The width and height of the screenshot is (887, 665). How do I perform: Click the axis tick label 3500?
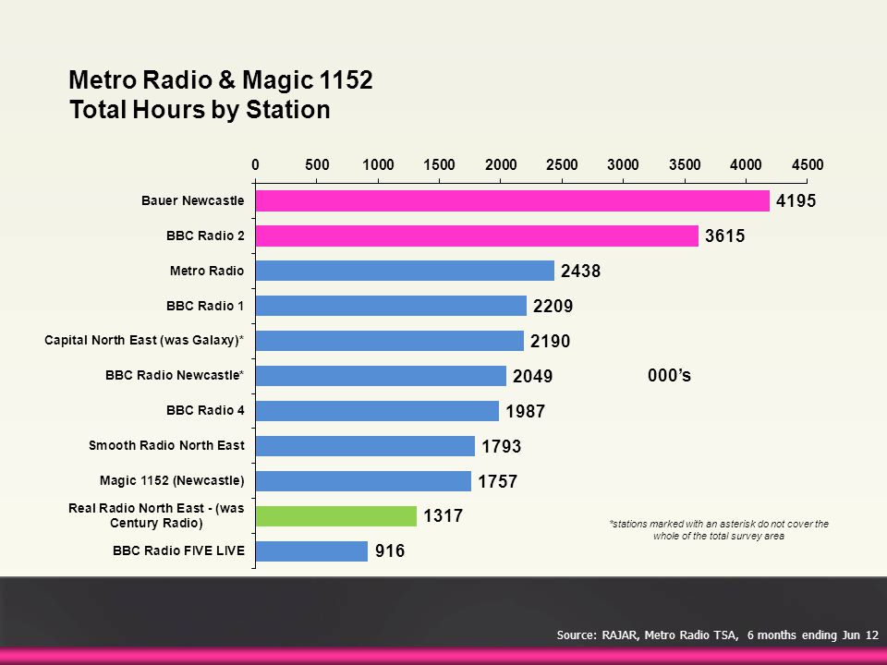point(685,165)
